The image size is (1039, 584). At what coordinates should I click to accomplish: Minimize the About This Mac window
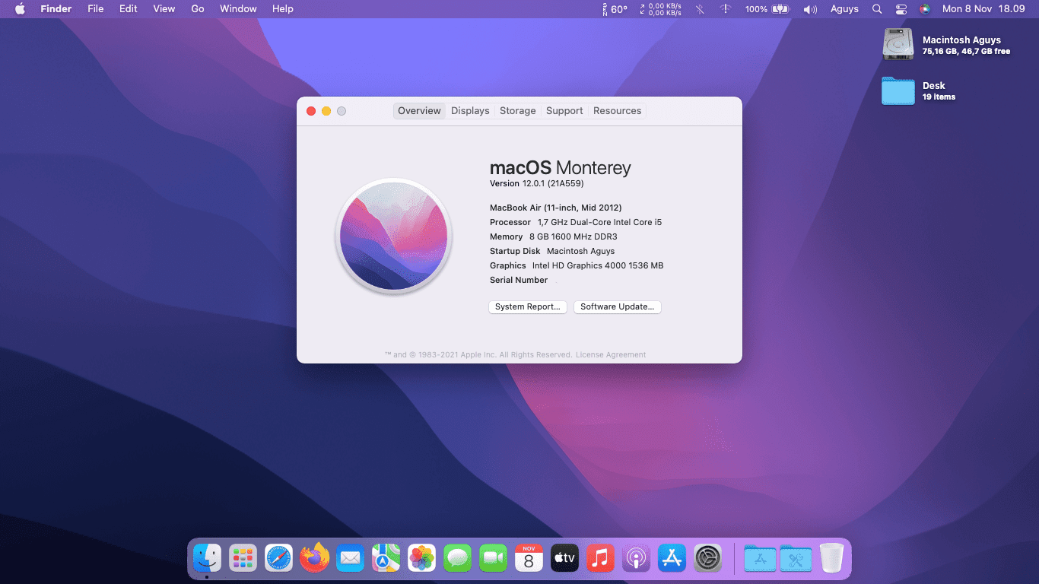click(326, 111)
